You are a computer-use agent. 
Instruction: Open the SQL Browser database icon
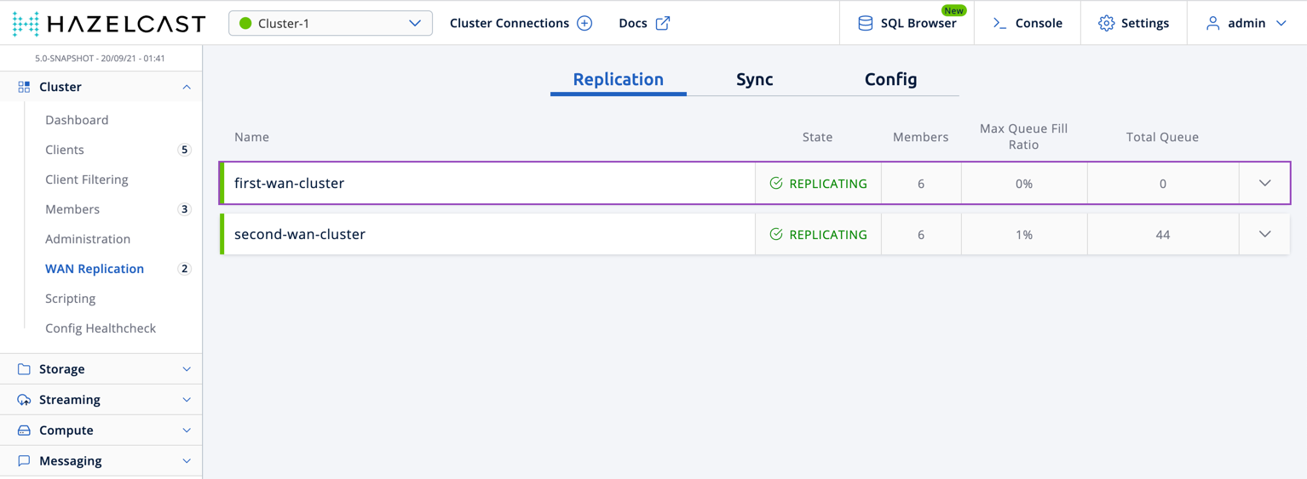[865, 23]
